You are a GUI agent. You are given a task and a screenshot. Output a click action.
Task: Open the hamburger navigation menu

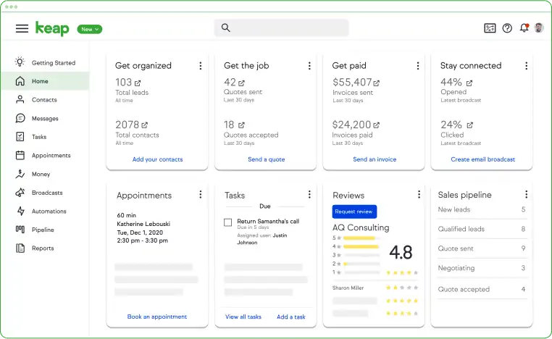(x=22, y=28)
